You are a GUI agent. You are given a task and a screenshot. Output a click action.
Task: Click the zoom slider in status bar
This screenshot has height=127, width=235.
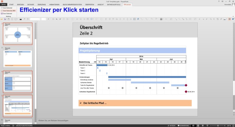218,126
